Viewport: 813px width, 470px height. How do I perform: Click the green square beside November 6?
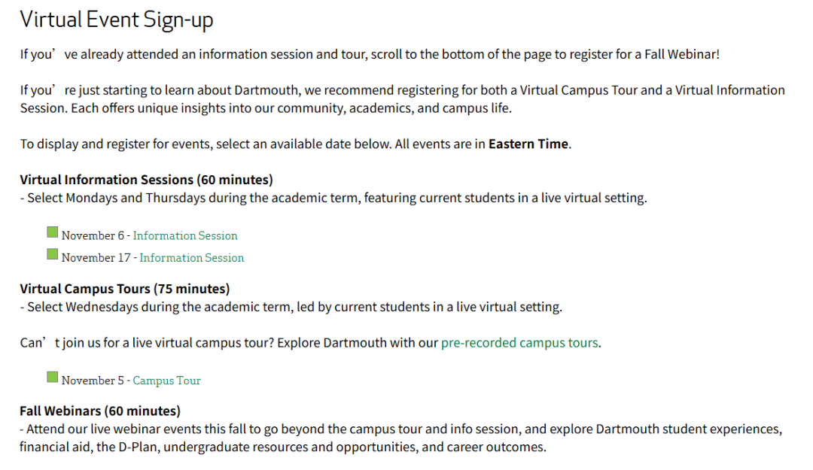pyautogui.click(x=52, y=232)
